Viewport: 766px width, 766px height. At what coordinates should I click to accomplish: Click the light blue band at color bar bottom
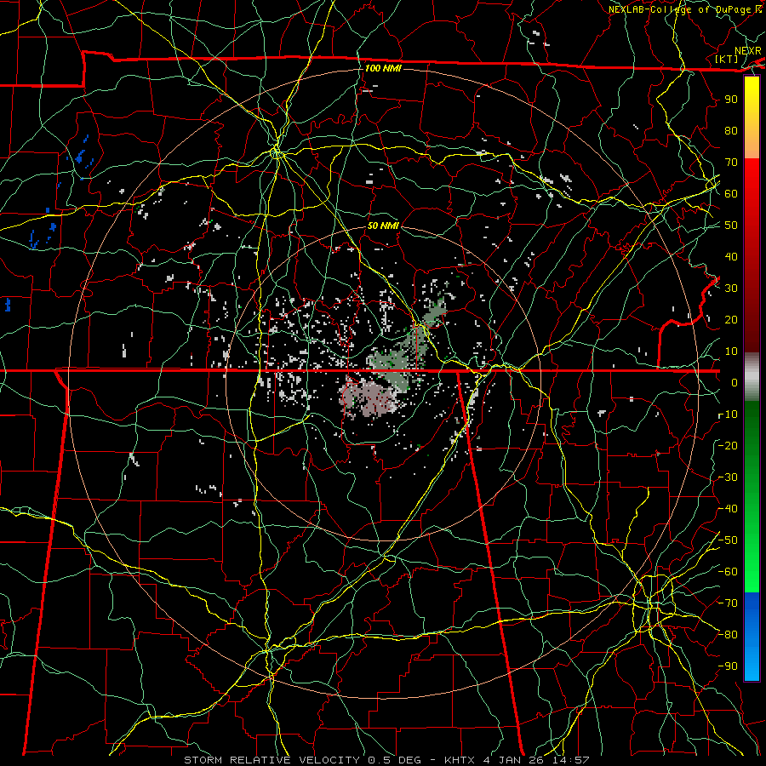(752, 662)
